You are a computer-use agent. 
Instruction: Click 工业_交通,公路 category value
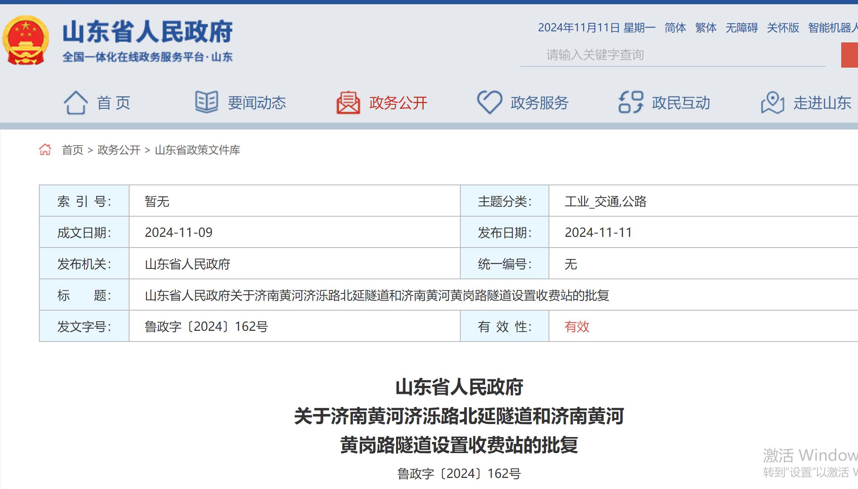tap(605, 201)
